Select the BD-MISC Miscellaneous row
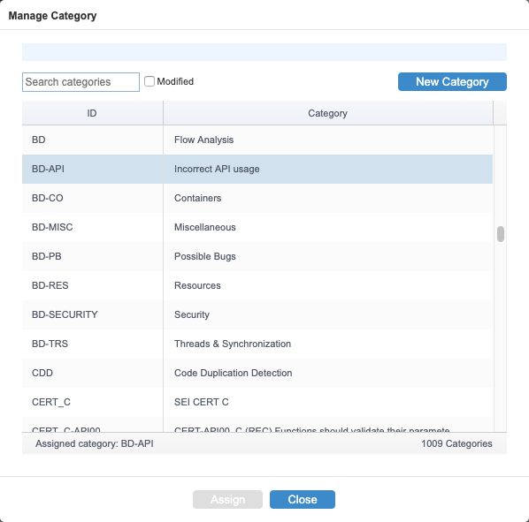This screenshot has width=529, height=522. pyautogui.click(x=257, y=227)
